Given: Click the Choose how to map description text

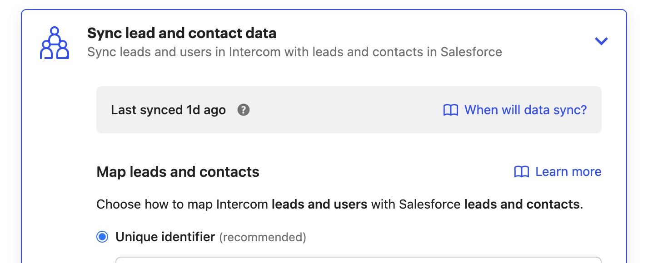Looking at the screenshot, I should coord(339,204).
